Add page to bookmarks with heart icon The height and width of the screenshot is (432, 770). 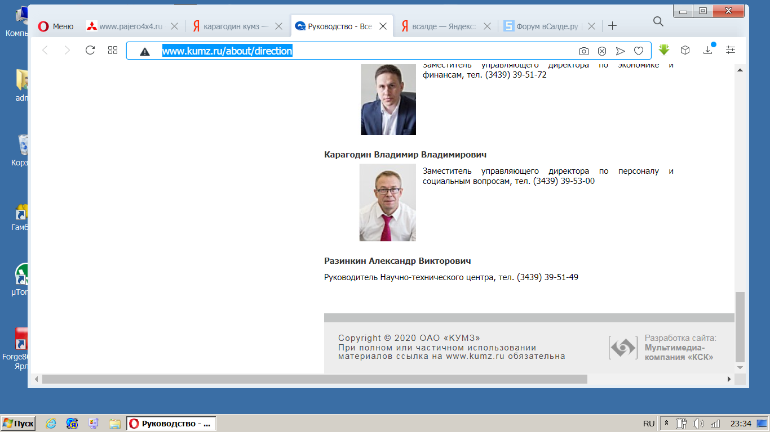pos(639,51)
